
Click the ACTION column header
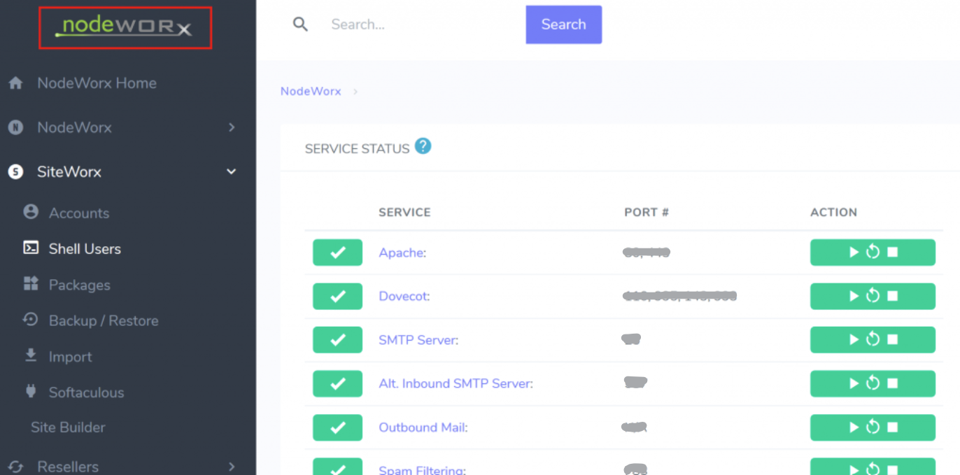[833, 213]
